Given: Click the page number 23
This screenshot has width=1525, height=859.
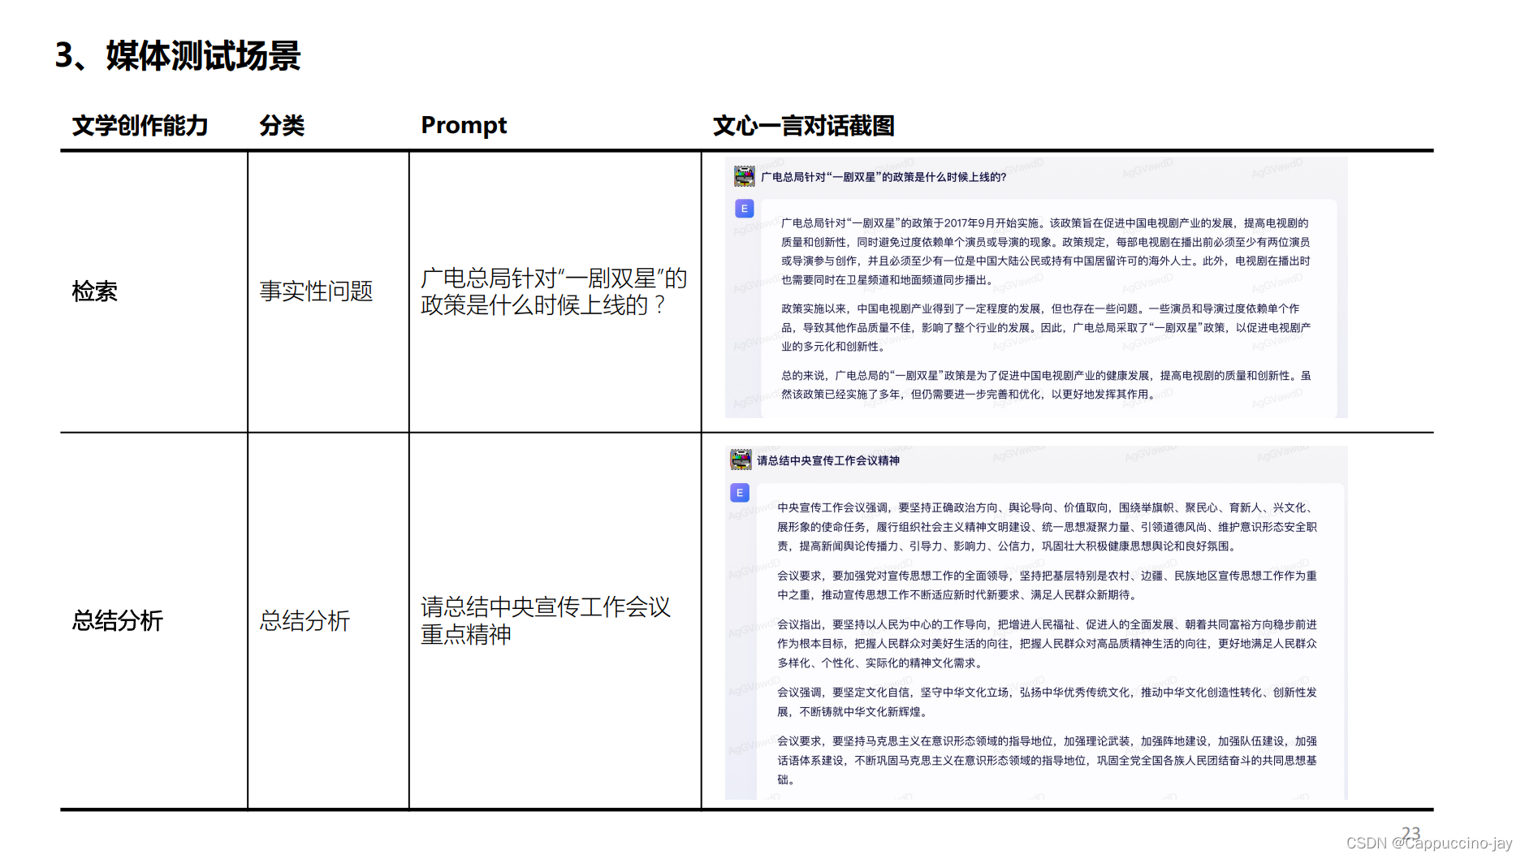Looking at the screenshot, I should click(1411, 834).
